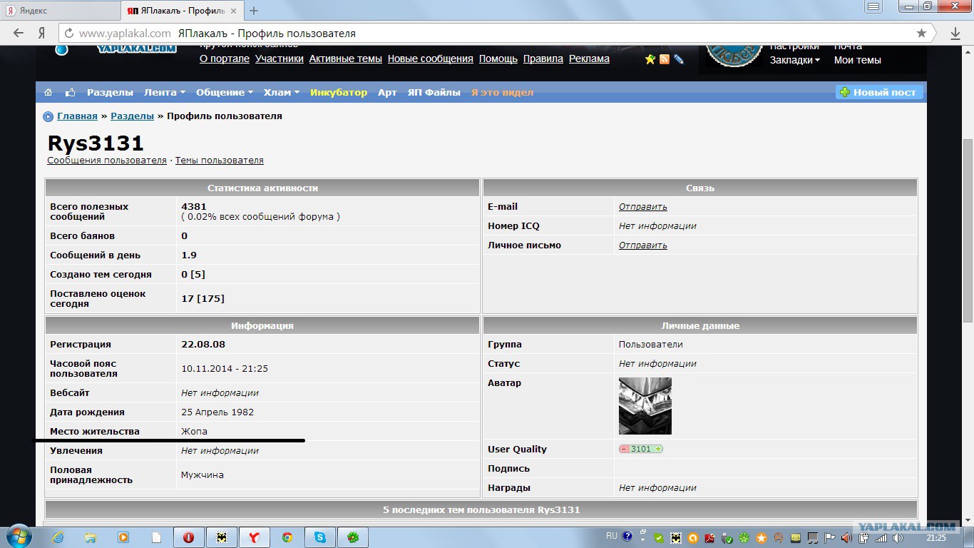Open the Новые сообщения link

[431, 59]
